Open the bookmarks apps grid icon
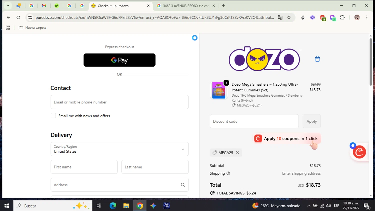 pyautogui.click(x=8, y=28)
